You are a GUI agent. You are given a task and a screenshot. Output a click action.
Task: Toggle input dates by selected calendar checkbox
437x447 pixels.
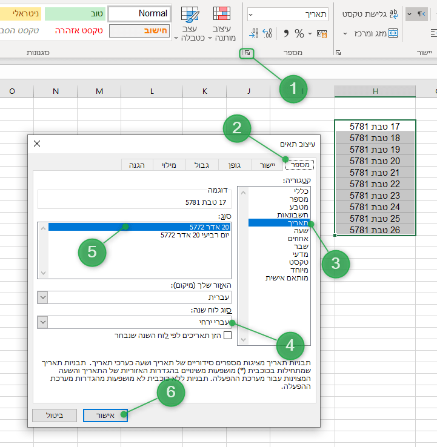pyautogui.click(x=228, y=336)
